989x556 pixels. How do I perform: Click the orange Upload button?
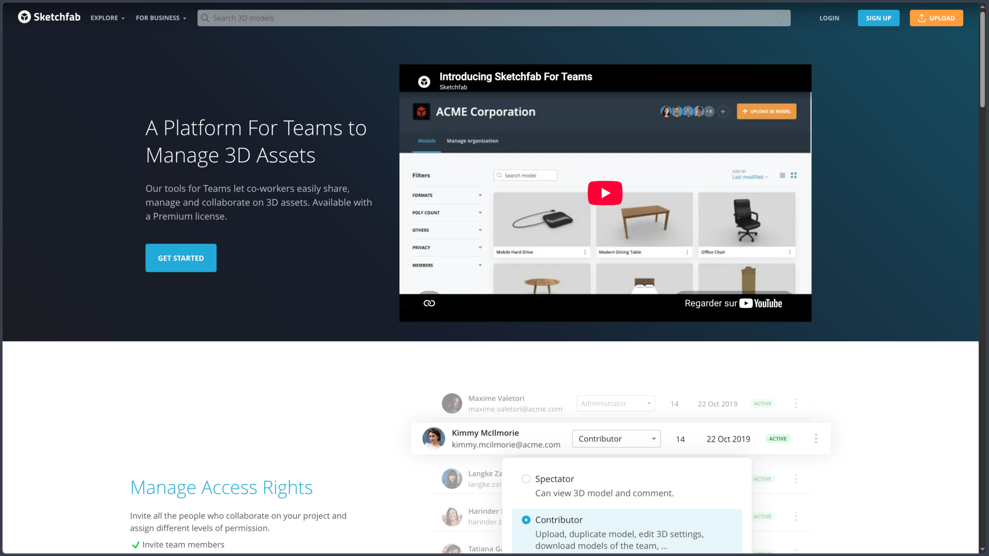coord(936,18)
